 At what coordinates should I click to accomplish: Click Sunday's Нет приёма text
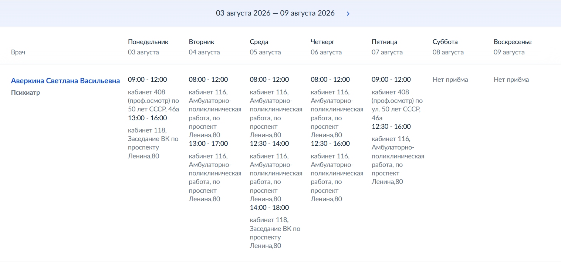pyautogui.click(x=511, y=79)
